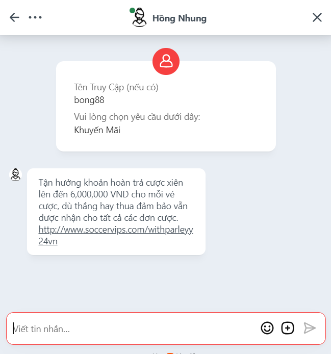Click Hồng Nhung's agent avatar in header

(x=139, y=18)
